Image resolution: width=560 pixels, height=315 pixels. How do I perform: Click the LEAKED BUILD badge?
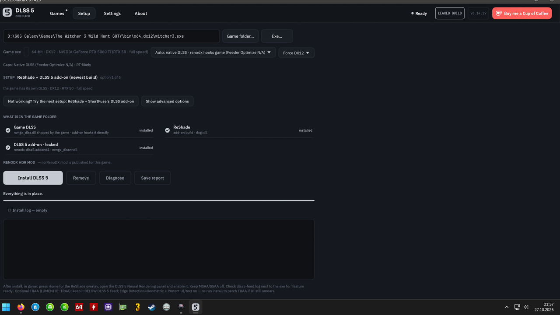pyautogui.click(x=450, y=14)
